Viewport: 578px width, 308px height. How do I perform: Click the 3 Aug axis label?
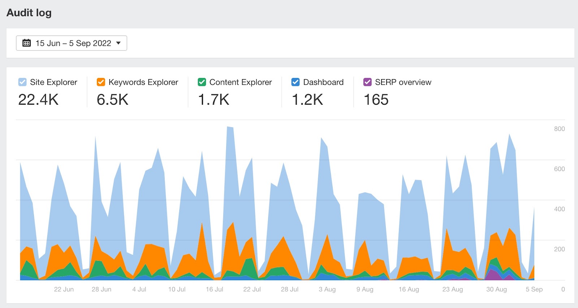coord(327,289)
